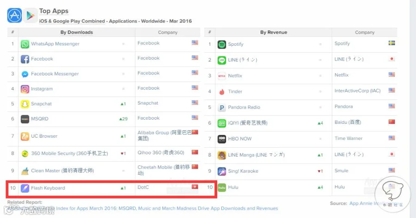Image resolution: width=416 pixels, height=218 pixels.
Task: Click the 360 Mobile Security app icon
Action: (25, 153)
